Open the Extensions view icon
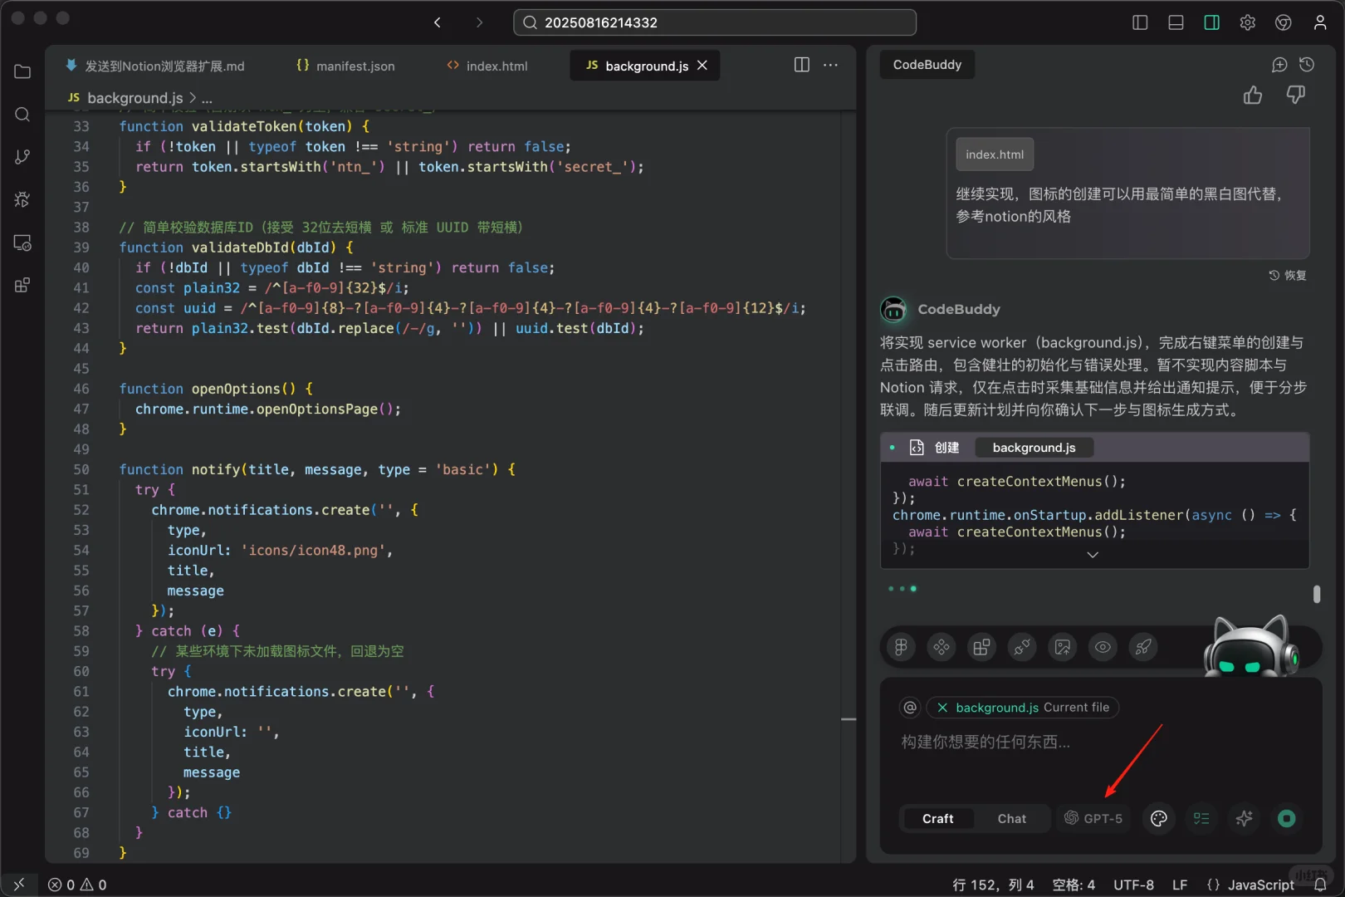 (22, 285)
